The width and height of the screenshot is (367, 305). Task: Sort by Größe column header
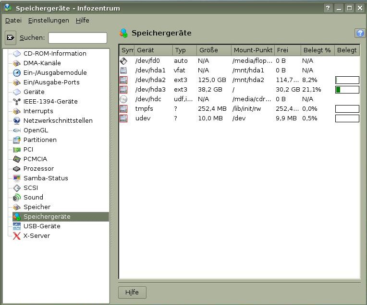point(214,50)
